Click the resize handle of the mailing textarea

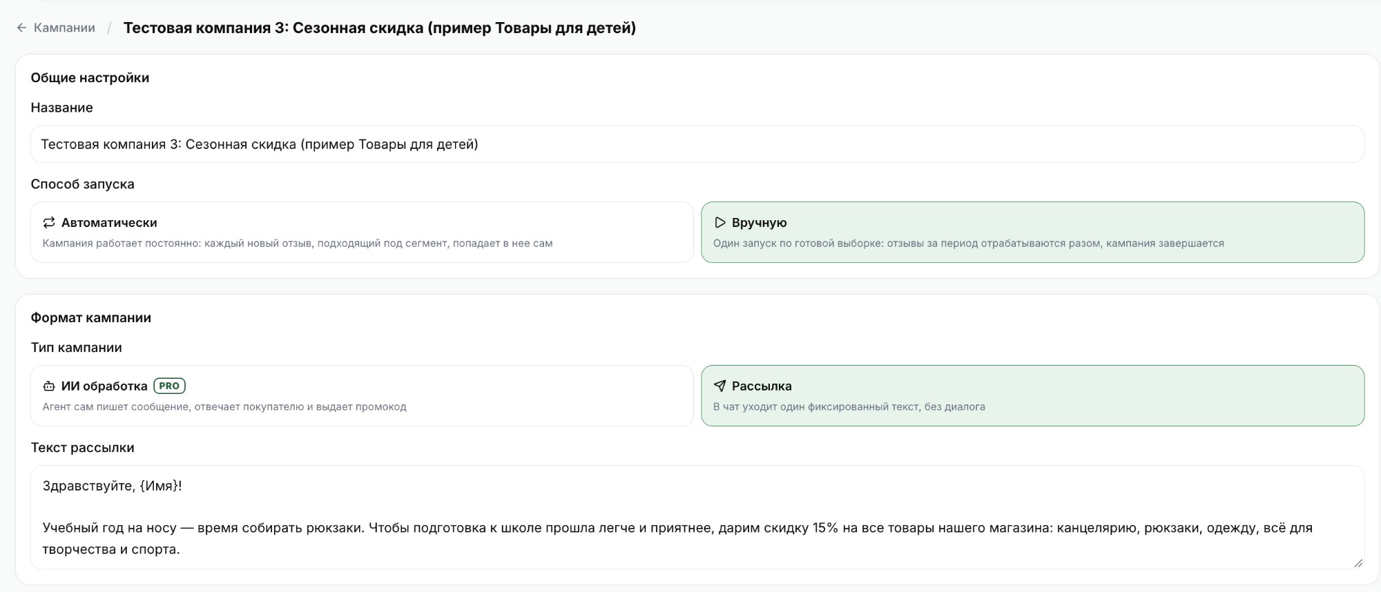[1358, 563]
